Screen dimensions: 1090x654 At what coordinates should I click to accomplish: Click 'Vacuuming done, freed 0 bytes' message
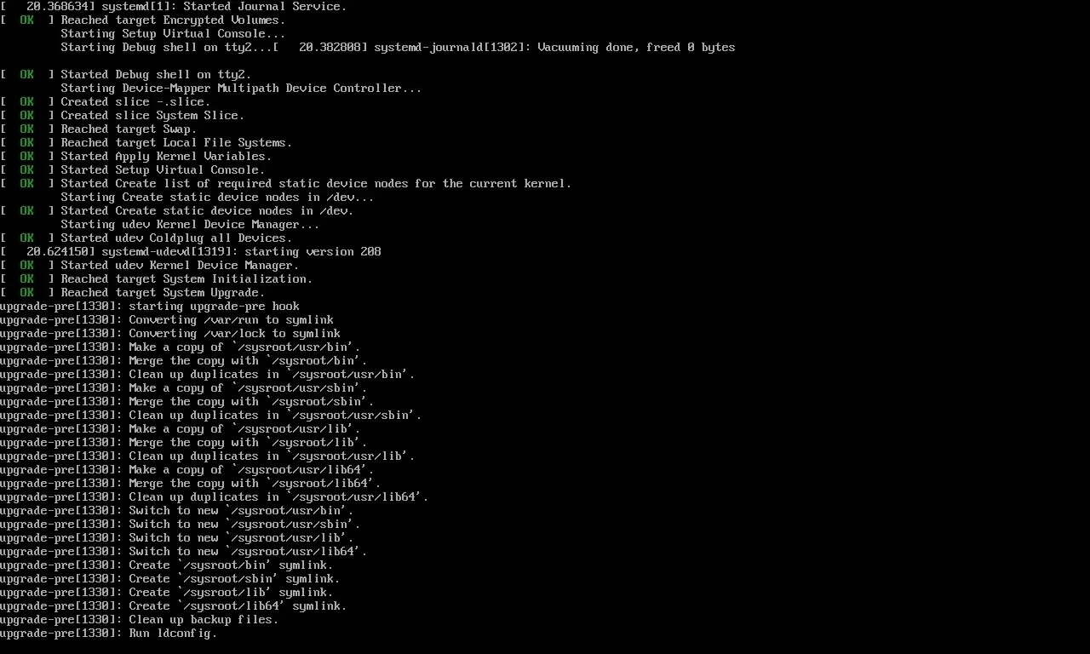(637, 47)
